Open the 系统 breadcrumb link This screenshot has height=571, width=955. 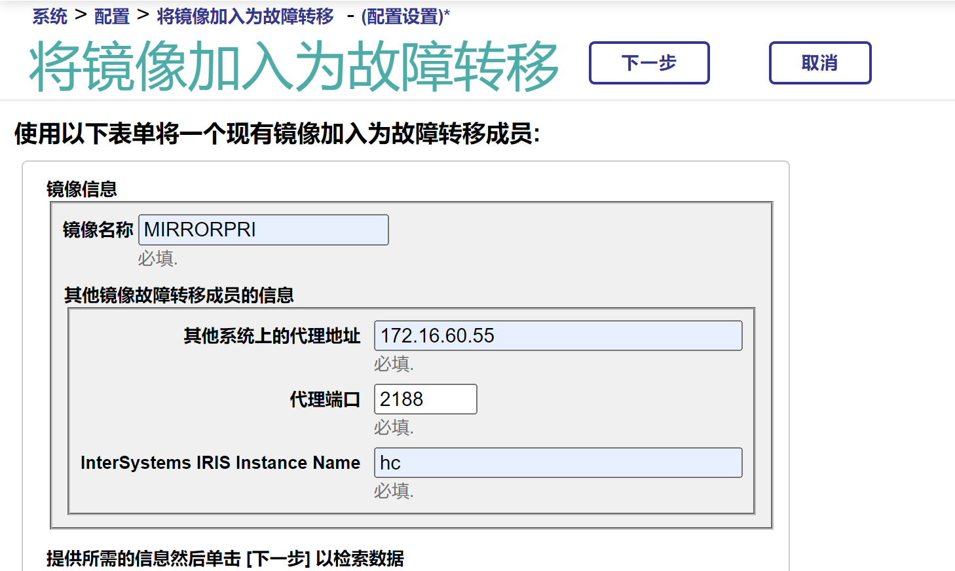coord(50,16)
